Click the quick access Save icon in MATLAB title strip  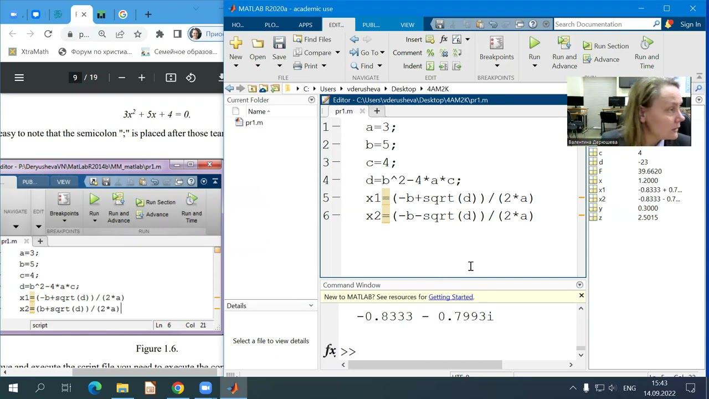pos(440,24)
